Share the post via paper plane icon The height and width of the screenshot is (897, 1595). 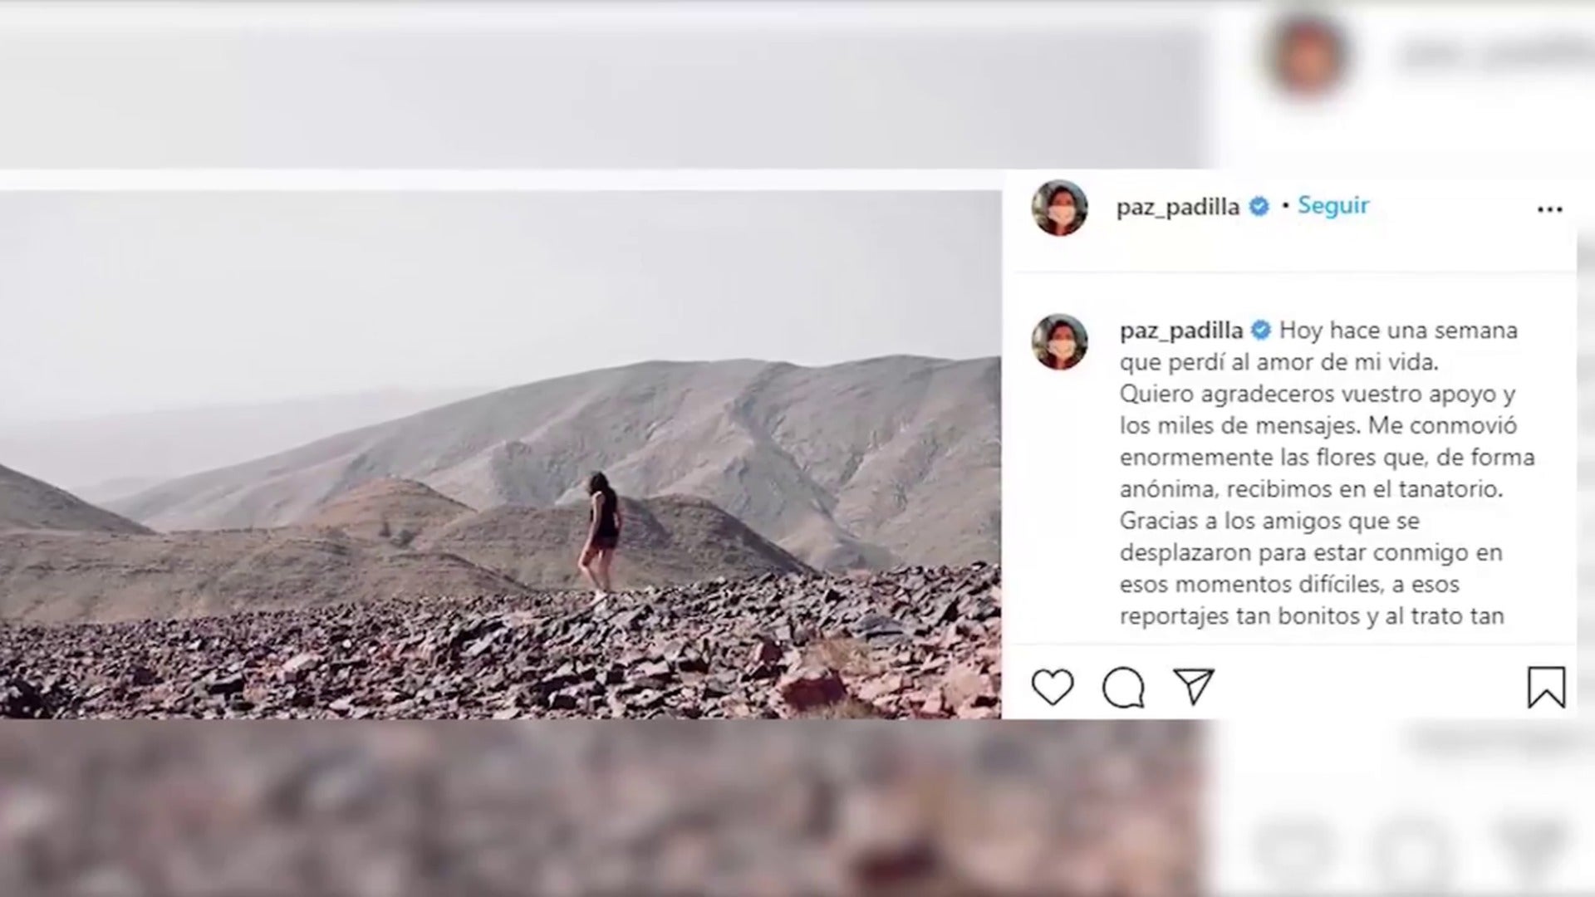tap(1195, 686)
